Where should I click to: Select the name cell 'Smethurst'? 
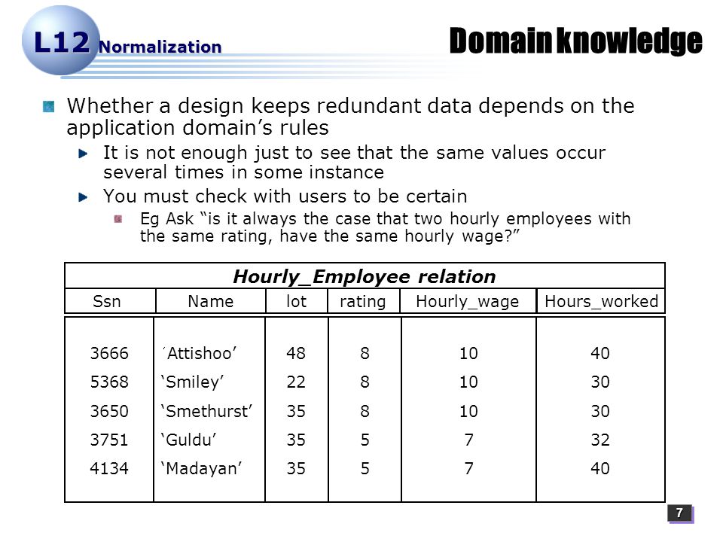point(206,411)
